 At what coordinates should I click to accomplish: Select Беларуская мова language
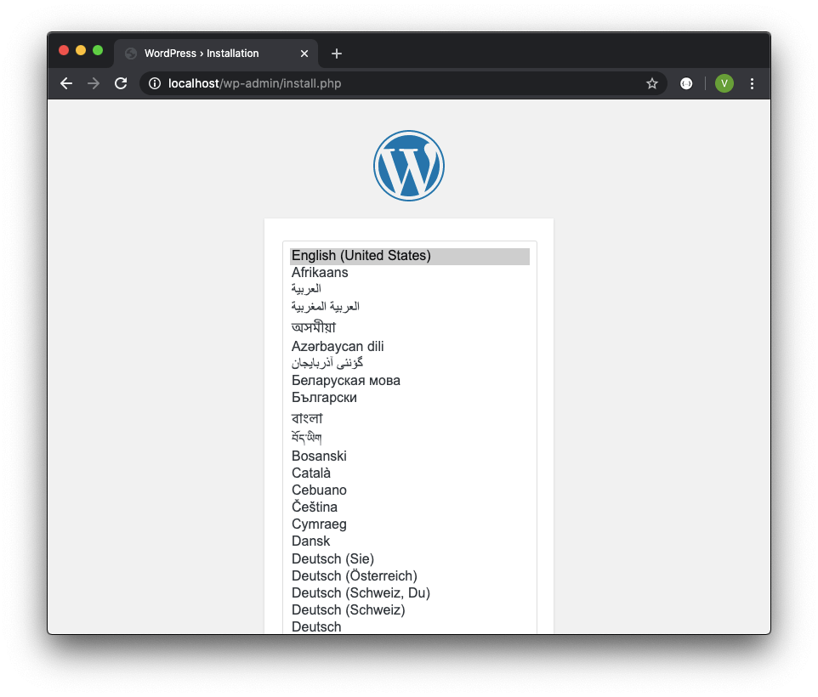tap(410, 381)
